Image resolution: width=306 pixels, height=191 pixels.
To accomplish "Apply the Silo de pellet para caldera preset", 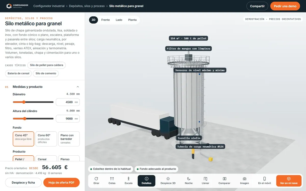I will (47, 65).
